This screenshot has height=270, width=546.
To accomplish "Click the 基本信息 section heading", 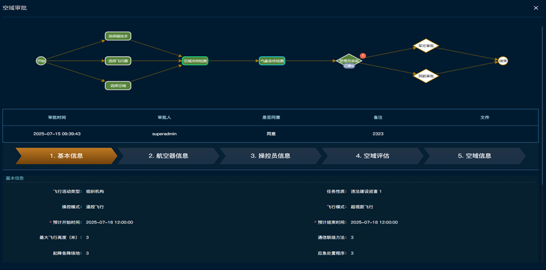I will tap(15, 178).
